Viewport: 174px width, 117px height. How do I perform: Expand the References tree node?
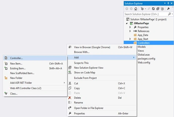(130, 31)
